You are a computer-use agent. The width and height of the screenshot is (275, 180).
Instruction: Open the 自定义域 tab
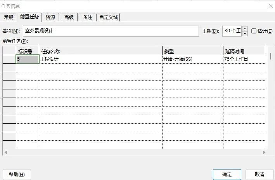(x=109, y=17)
